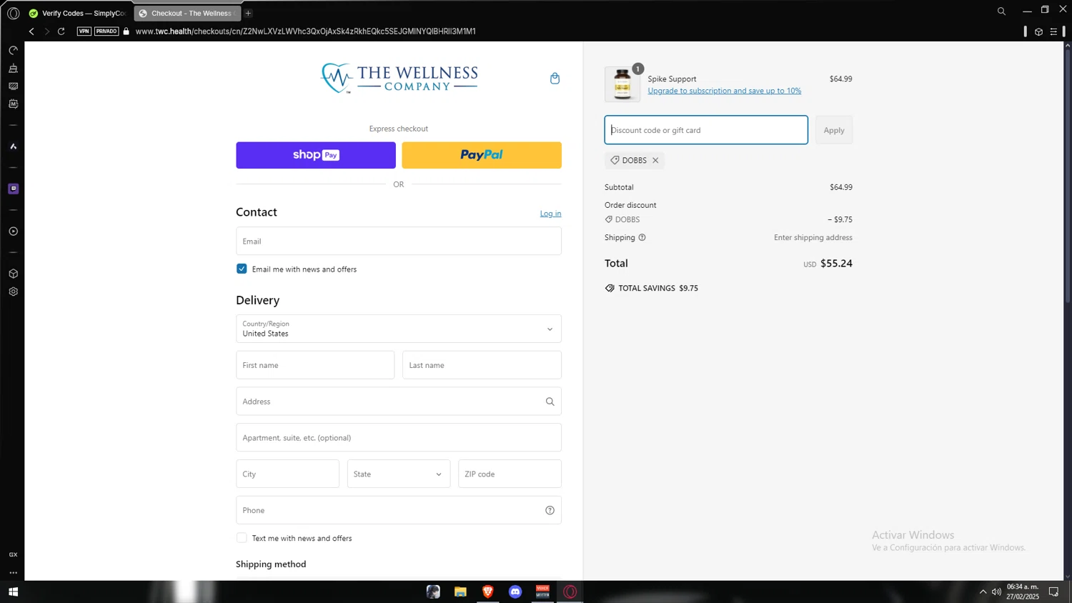Open the extensions cube in toolbar
This screenshot has width=1072, height=603.
[x=1038, y=31]
